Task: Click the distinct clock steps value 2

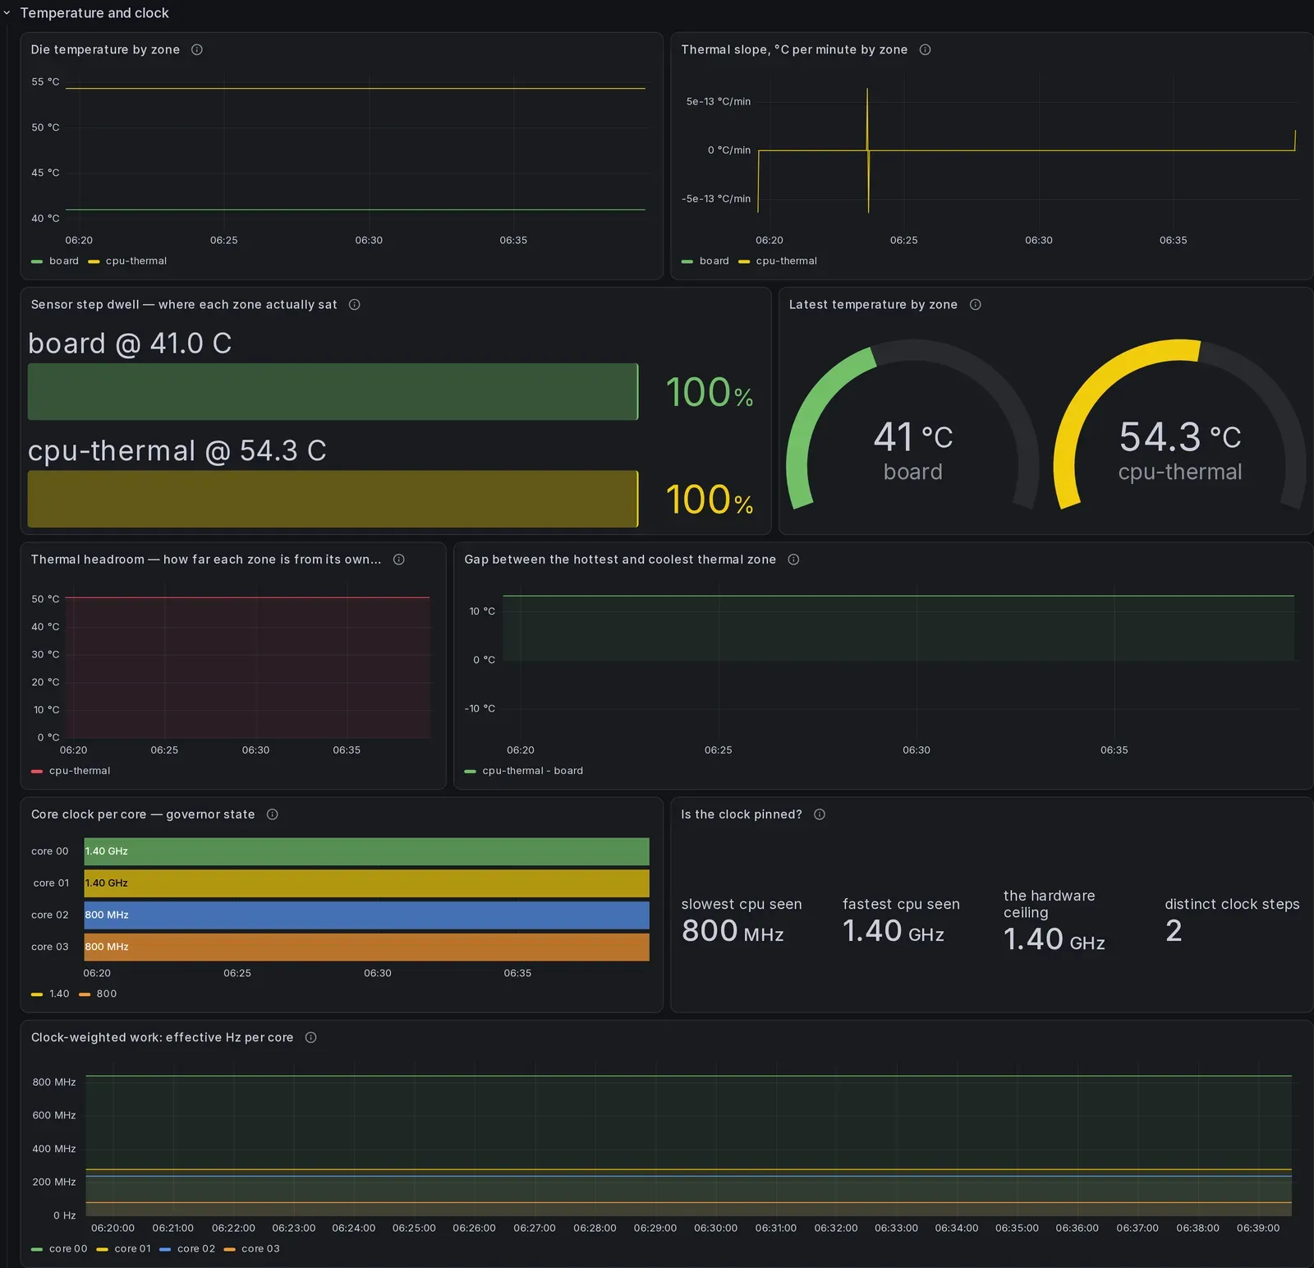Action: [1174, 931]
